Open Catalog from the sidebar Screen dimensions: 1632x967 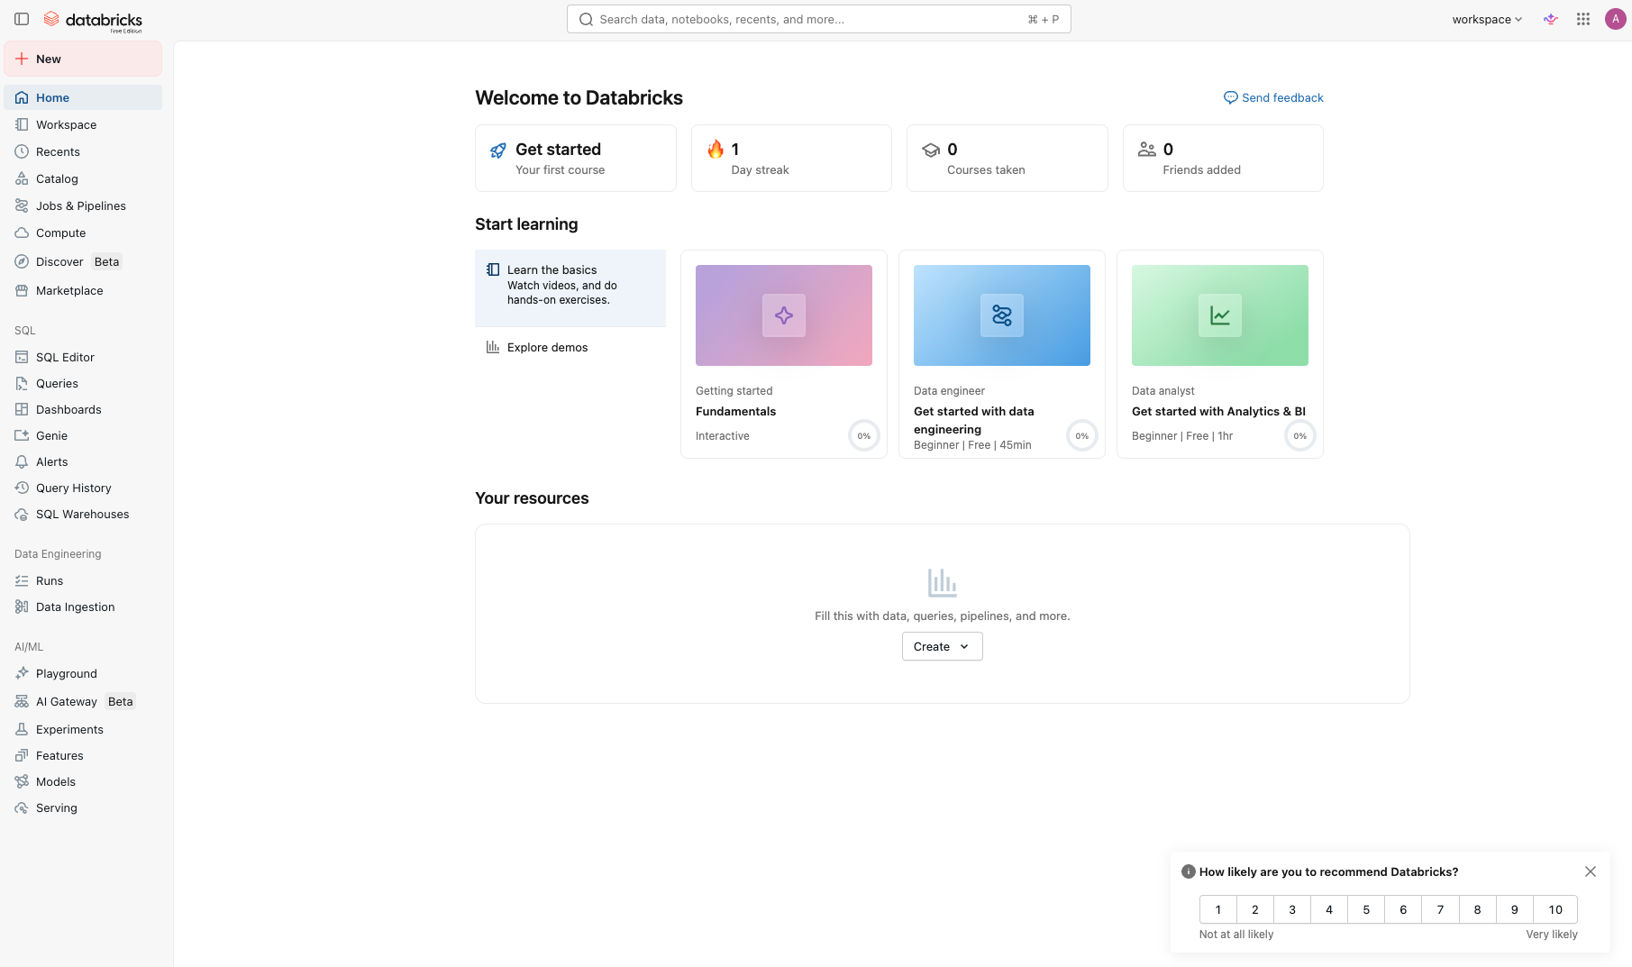point(57,178)
